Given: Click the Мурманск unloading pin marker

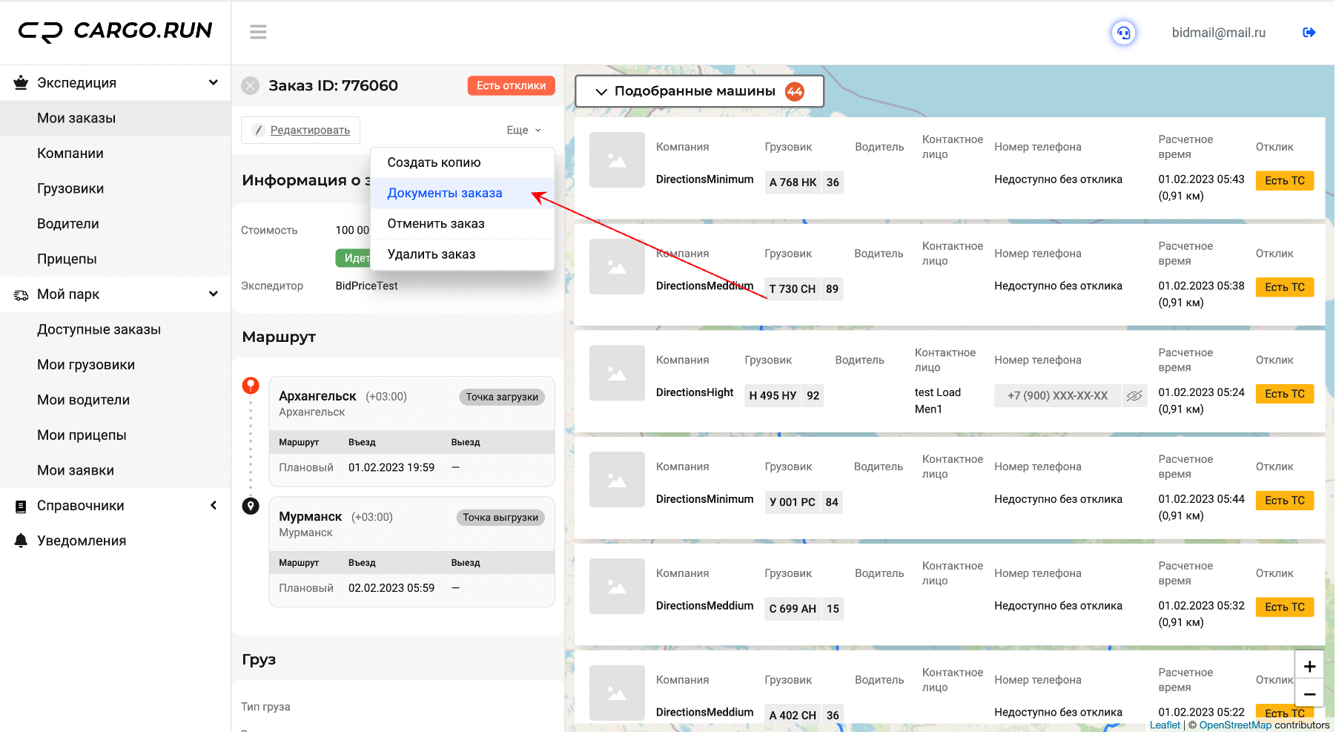Looking at the screenshot, I should click(x=251, y=506).
